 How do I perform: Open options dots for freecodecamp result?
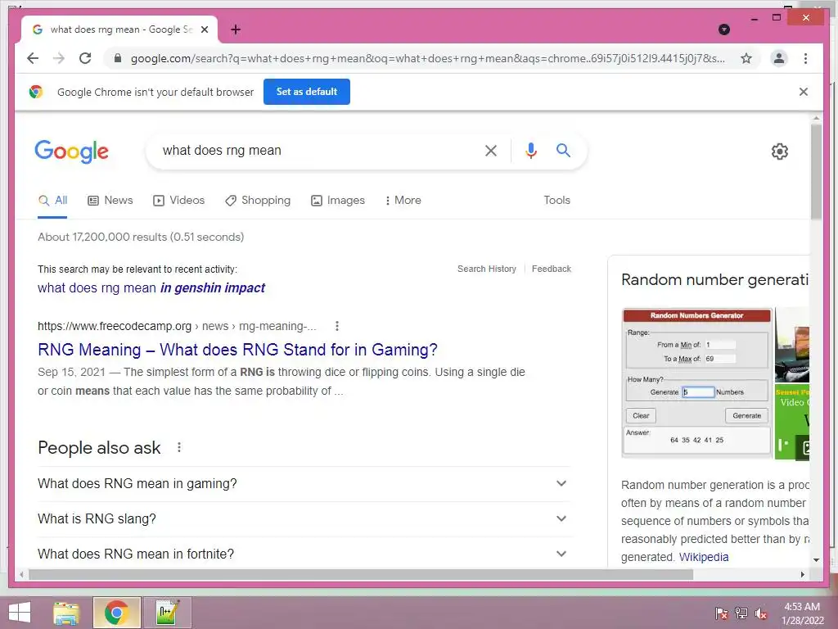coord(336,326)
